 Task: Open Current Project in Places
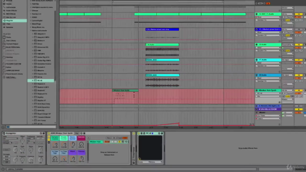[x=12, y=43]
